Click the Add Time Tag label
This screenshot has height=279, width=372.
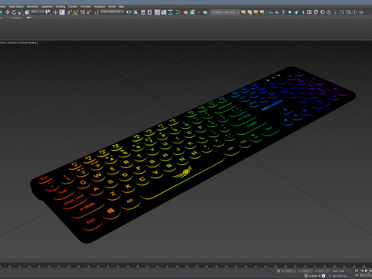click(339, 276)
